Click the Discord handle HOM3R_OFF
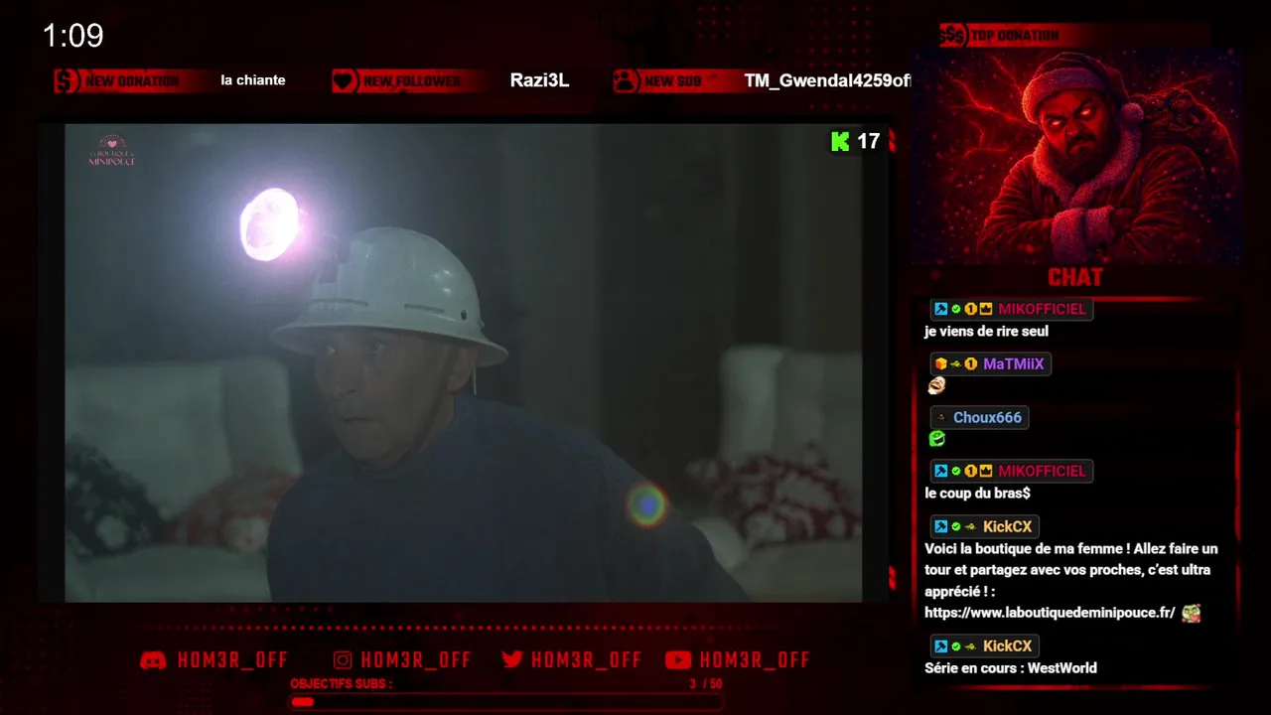The width and height of the screenshot is (1271, 715). [232, 660]
